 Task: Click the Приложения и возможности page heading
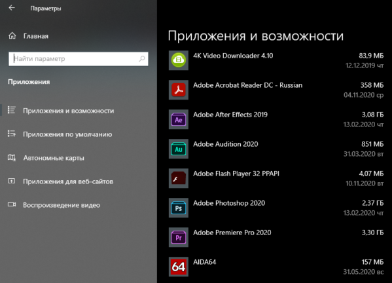pyautogui.click(x=256, y=36)
